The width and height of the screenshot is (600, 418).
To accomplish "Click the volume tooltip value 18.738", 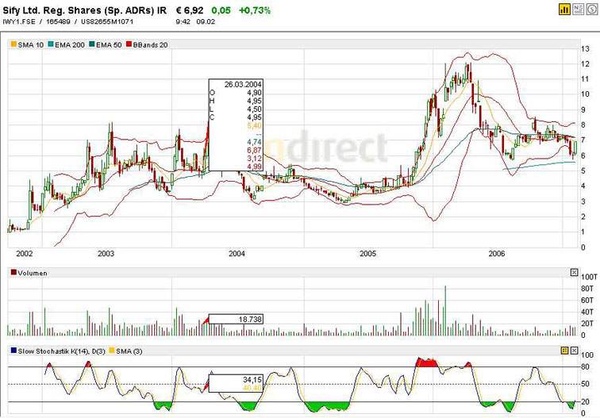I will point(250,320).
